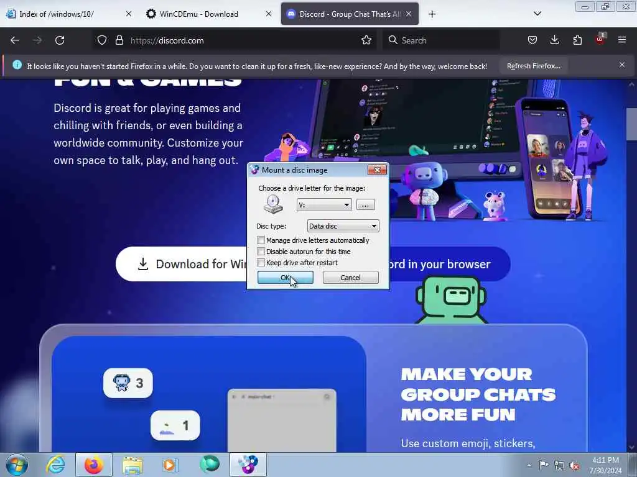Switch to Firefox in the taskbar
This screenshot has height=477, width=637.
coord(94,465)
